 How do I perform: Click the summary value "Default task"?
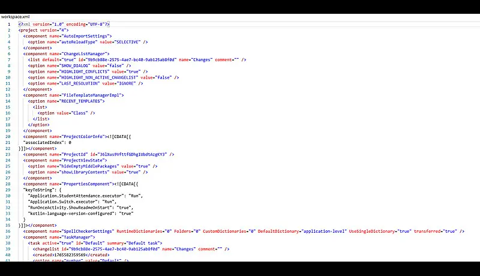coord(143,243)
